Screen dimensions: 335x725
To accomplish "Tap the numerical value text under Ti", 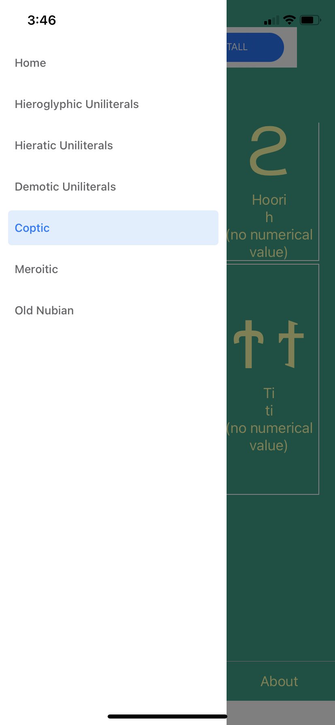I will tap(269, 437).
